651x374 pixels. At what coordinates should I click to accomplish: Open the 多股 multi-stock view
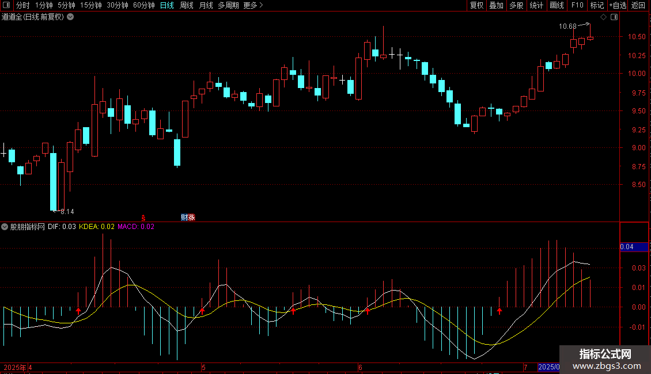517,5
